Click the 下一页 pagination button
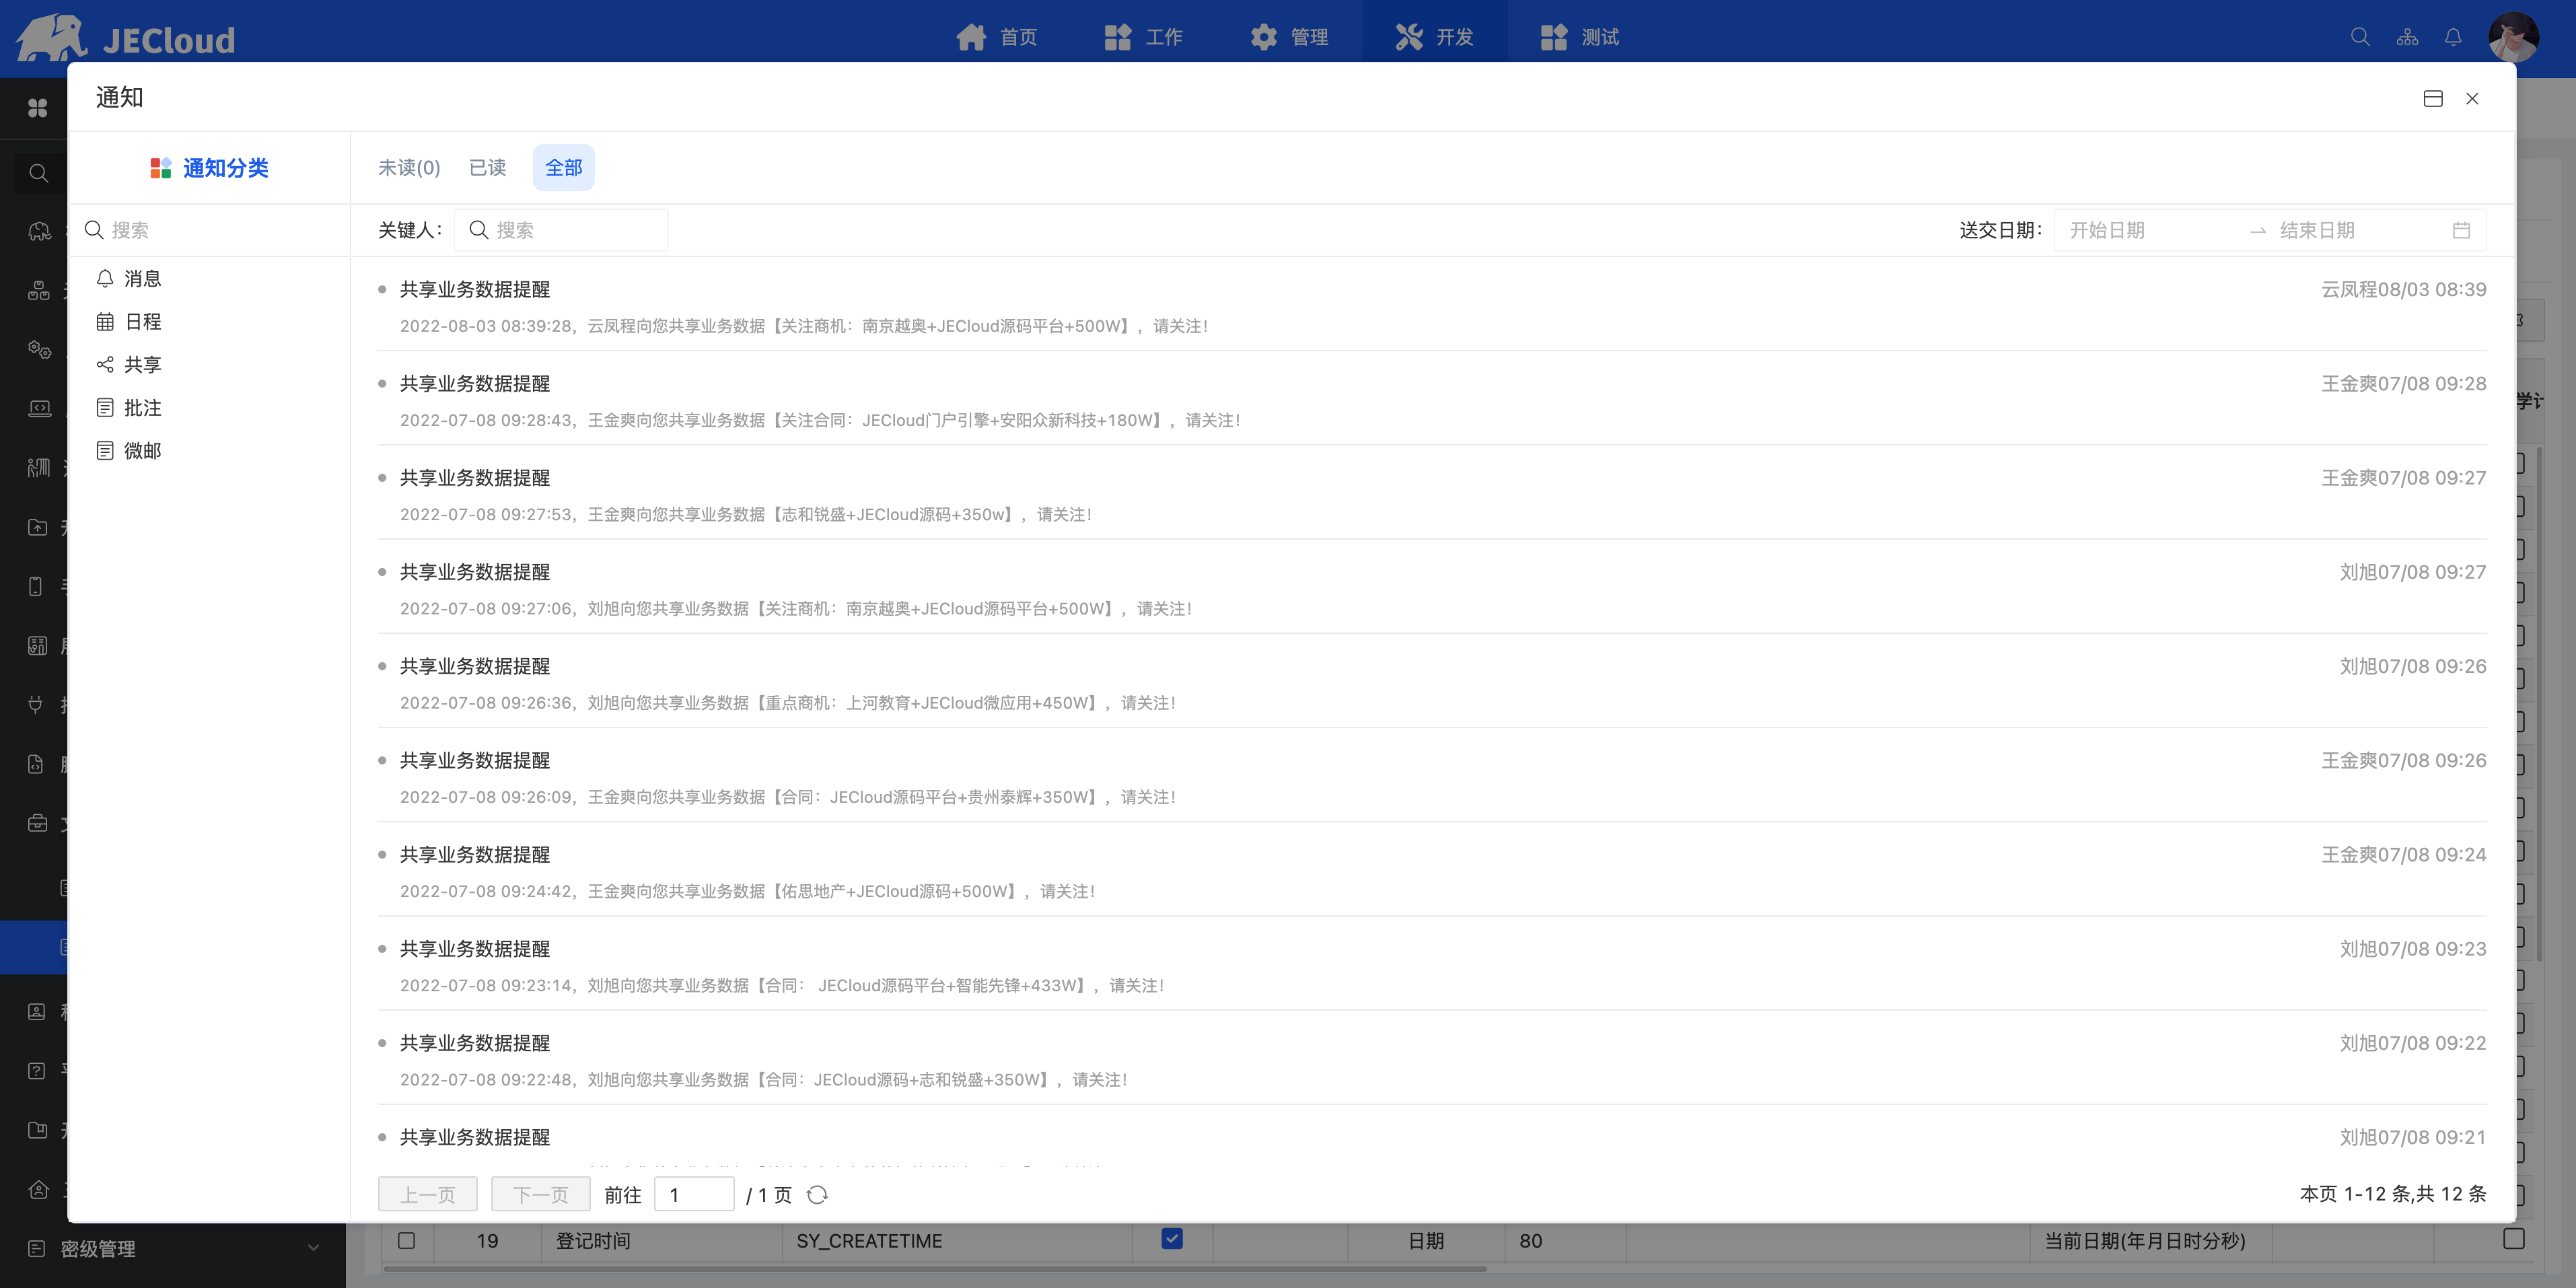Image resolution: width=2576 pixels, height=1288 pixels. click(x=540, y=1195)
